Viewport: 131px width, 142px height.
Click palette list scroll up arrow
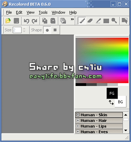click(126, 115)
